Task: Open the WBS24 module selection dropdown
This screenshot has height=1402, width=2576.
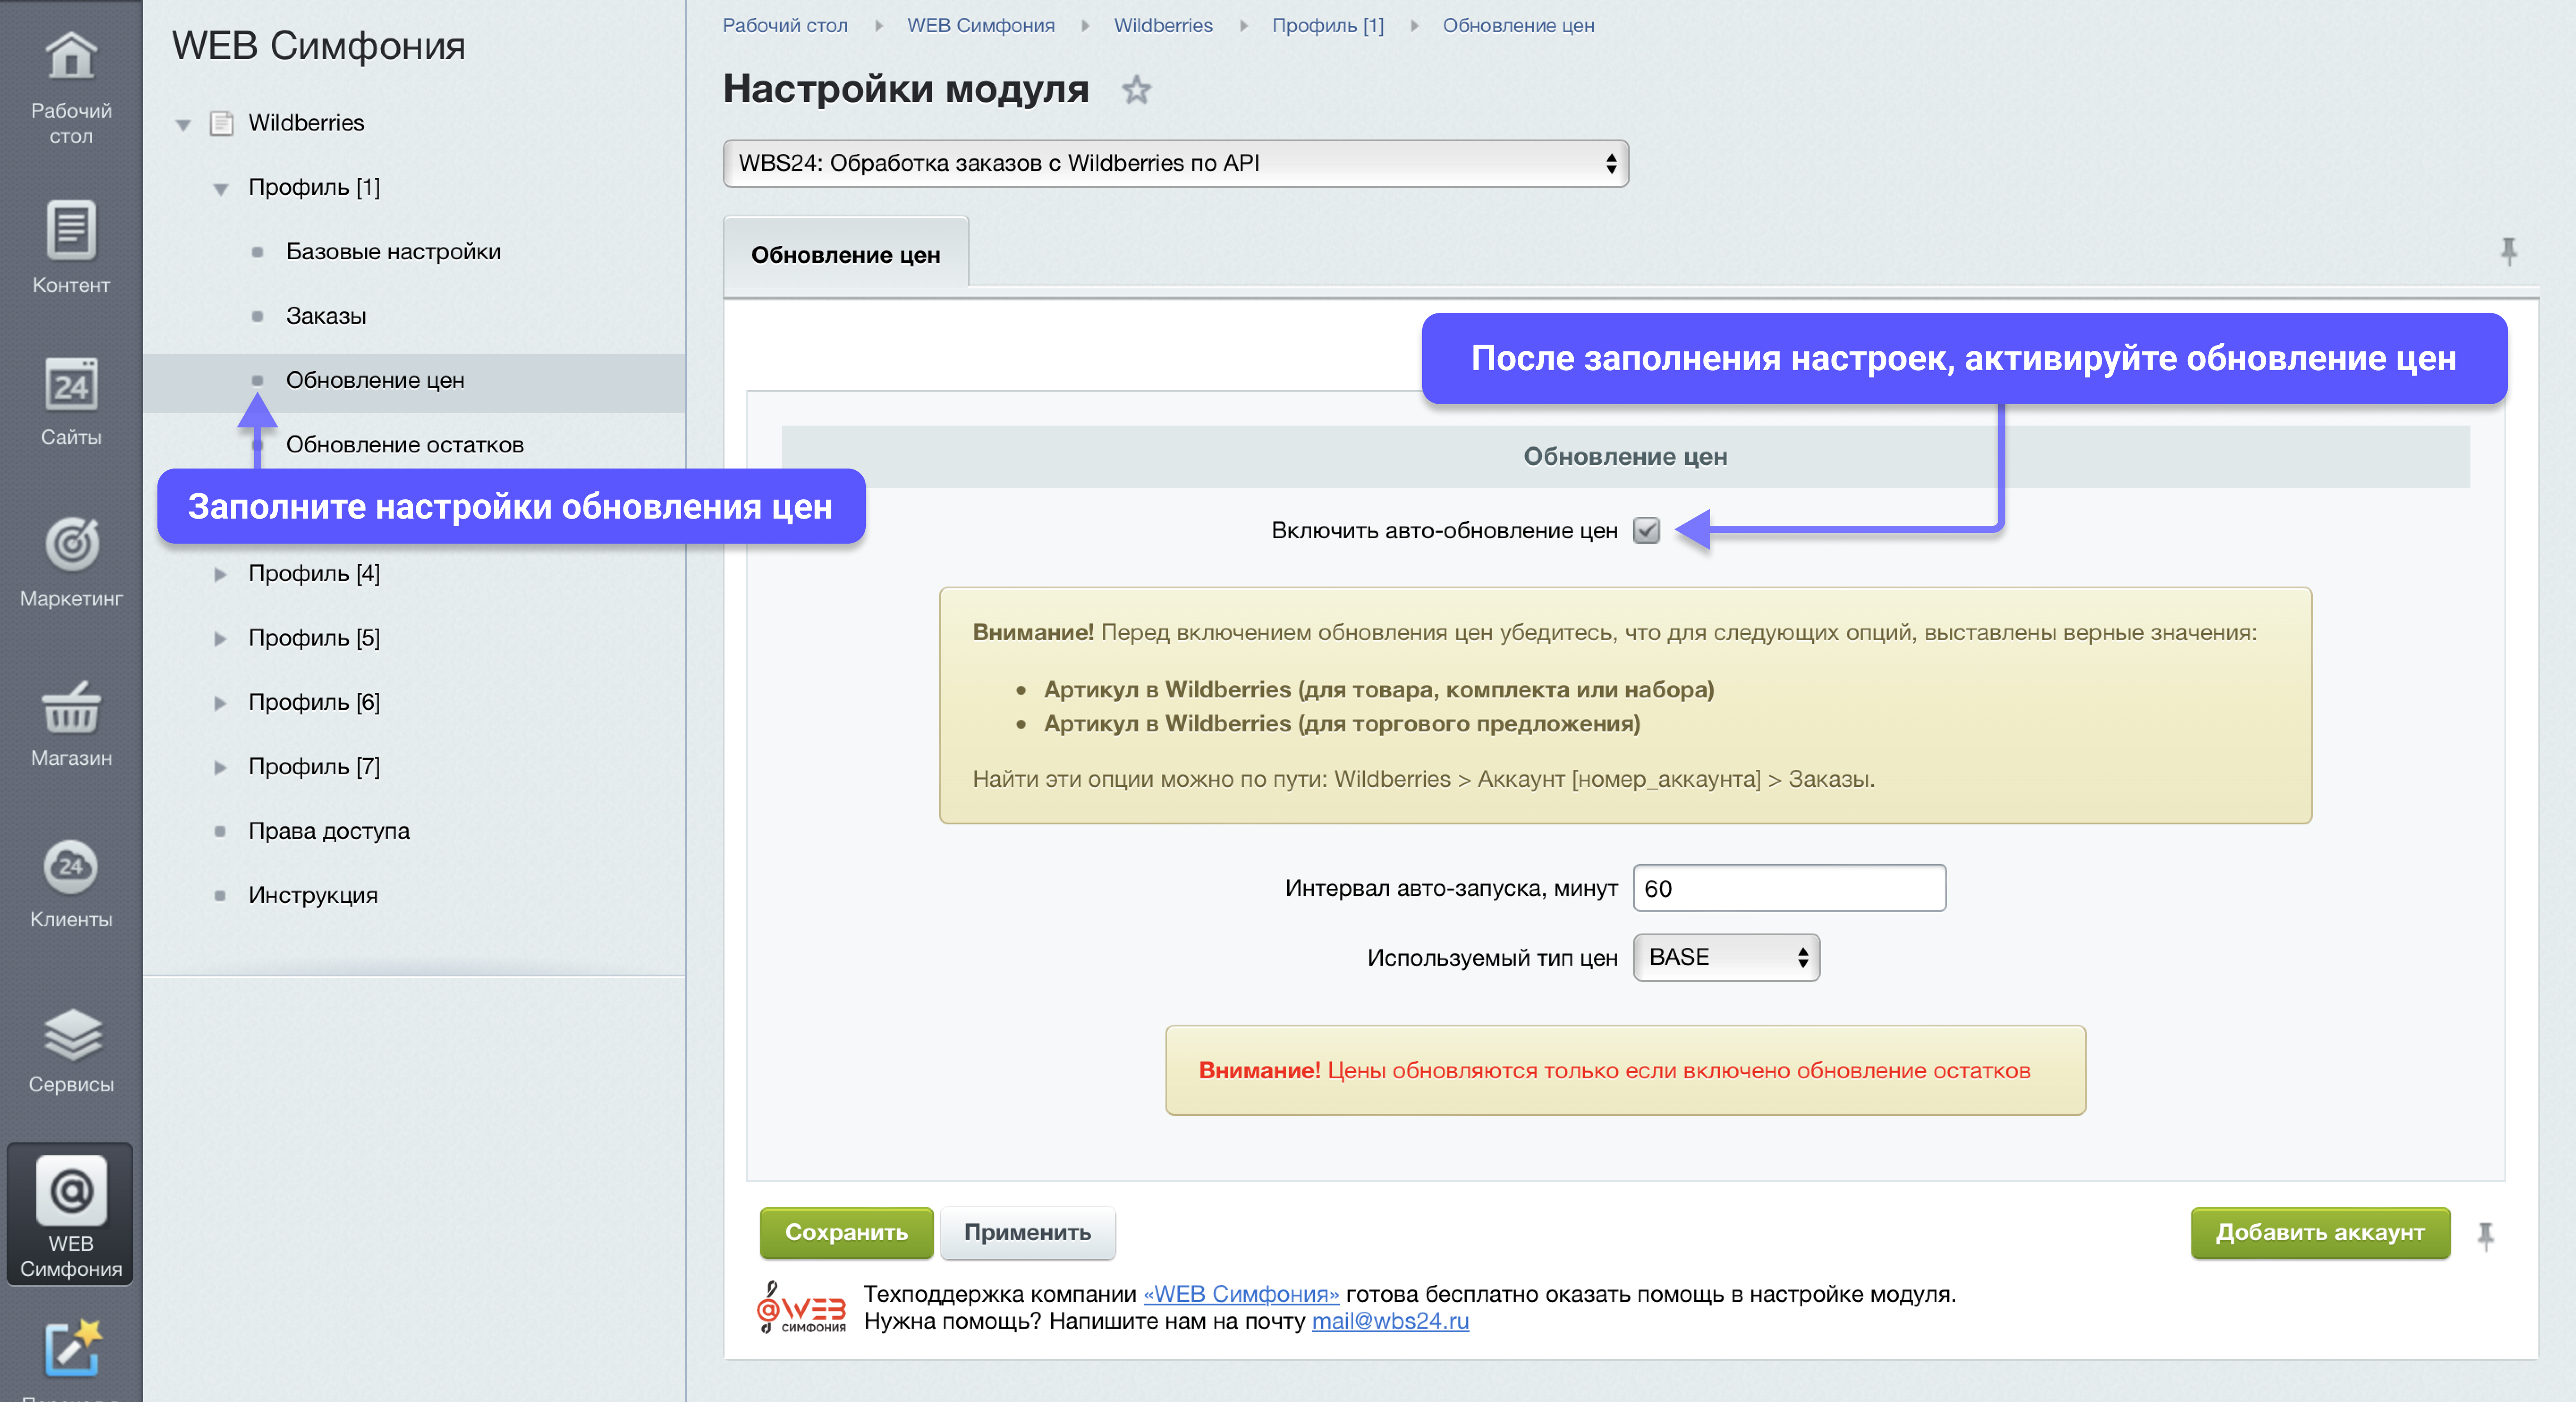Action: pos(1175,163)
